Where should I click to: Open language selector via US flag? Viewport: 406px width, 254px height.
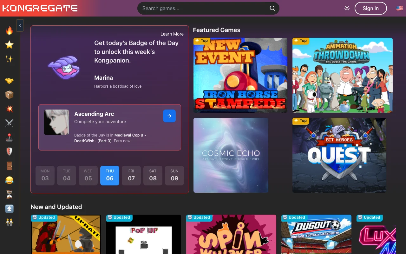(x=400, y=8)
